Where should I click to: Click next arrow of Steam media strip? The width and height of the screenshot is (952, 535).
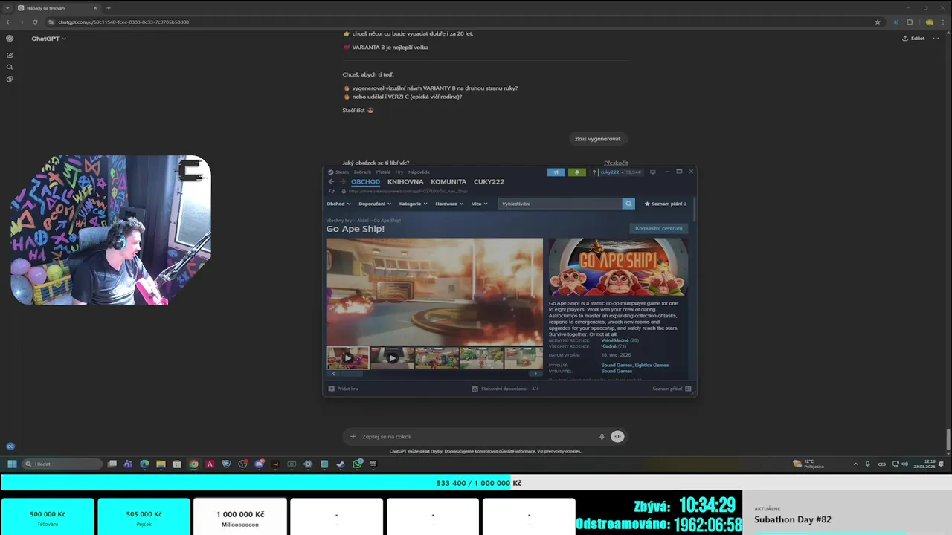click(535, 374)
